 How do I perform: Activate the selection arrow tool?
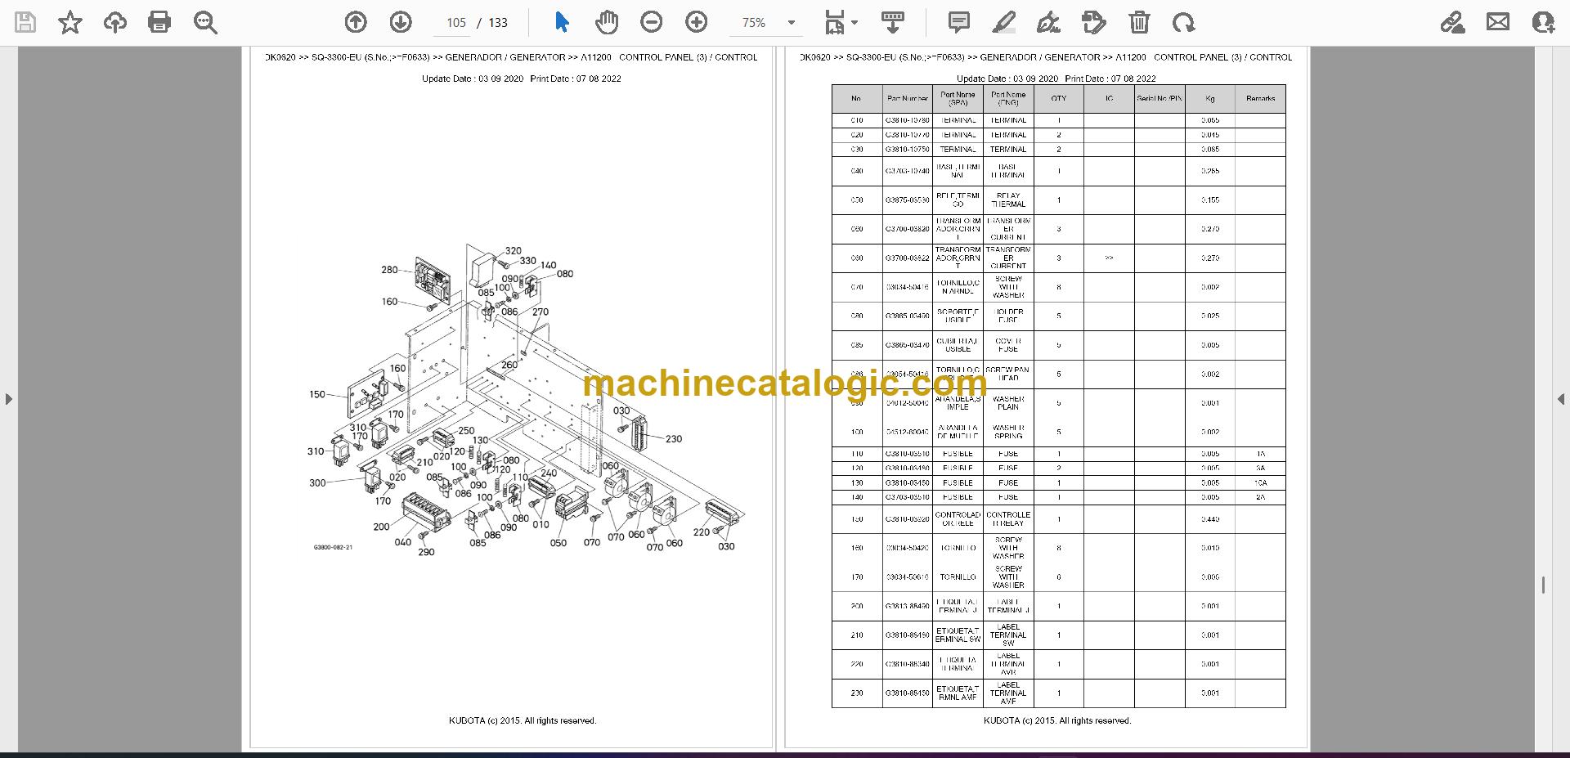pos(562,22)
